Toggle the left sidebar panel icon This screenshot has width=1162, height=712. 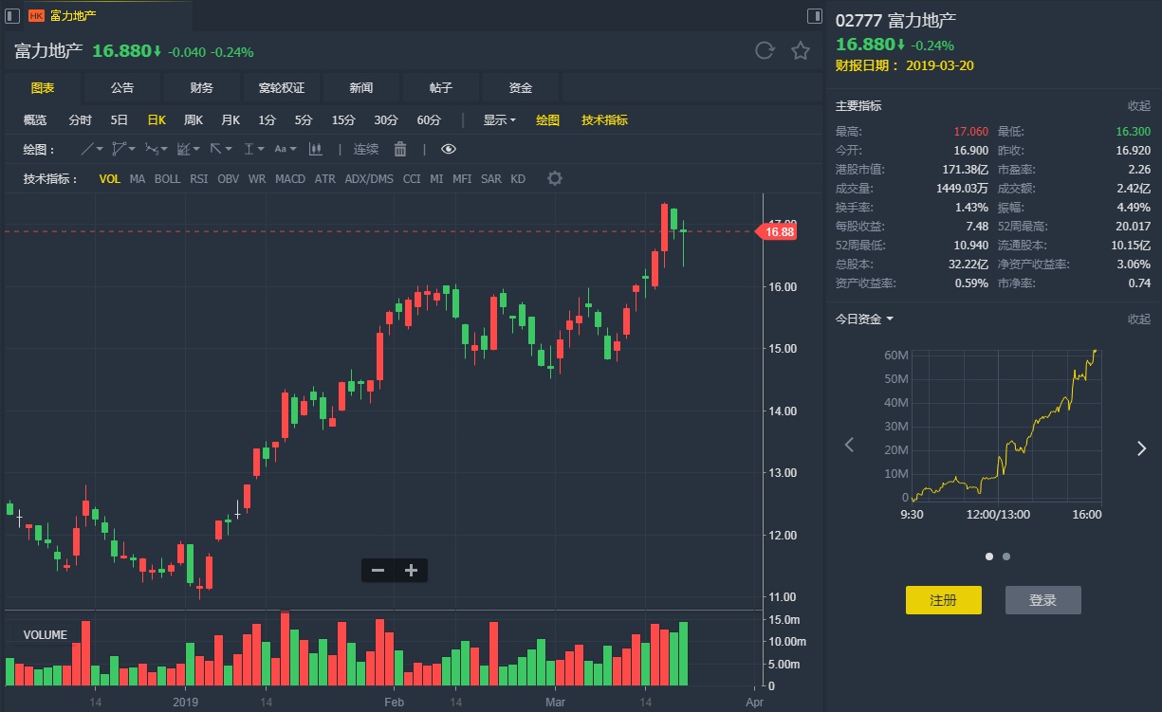click(12, 16)
